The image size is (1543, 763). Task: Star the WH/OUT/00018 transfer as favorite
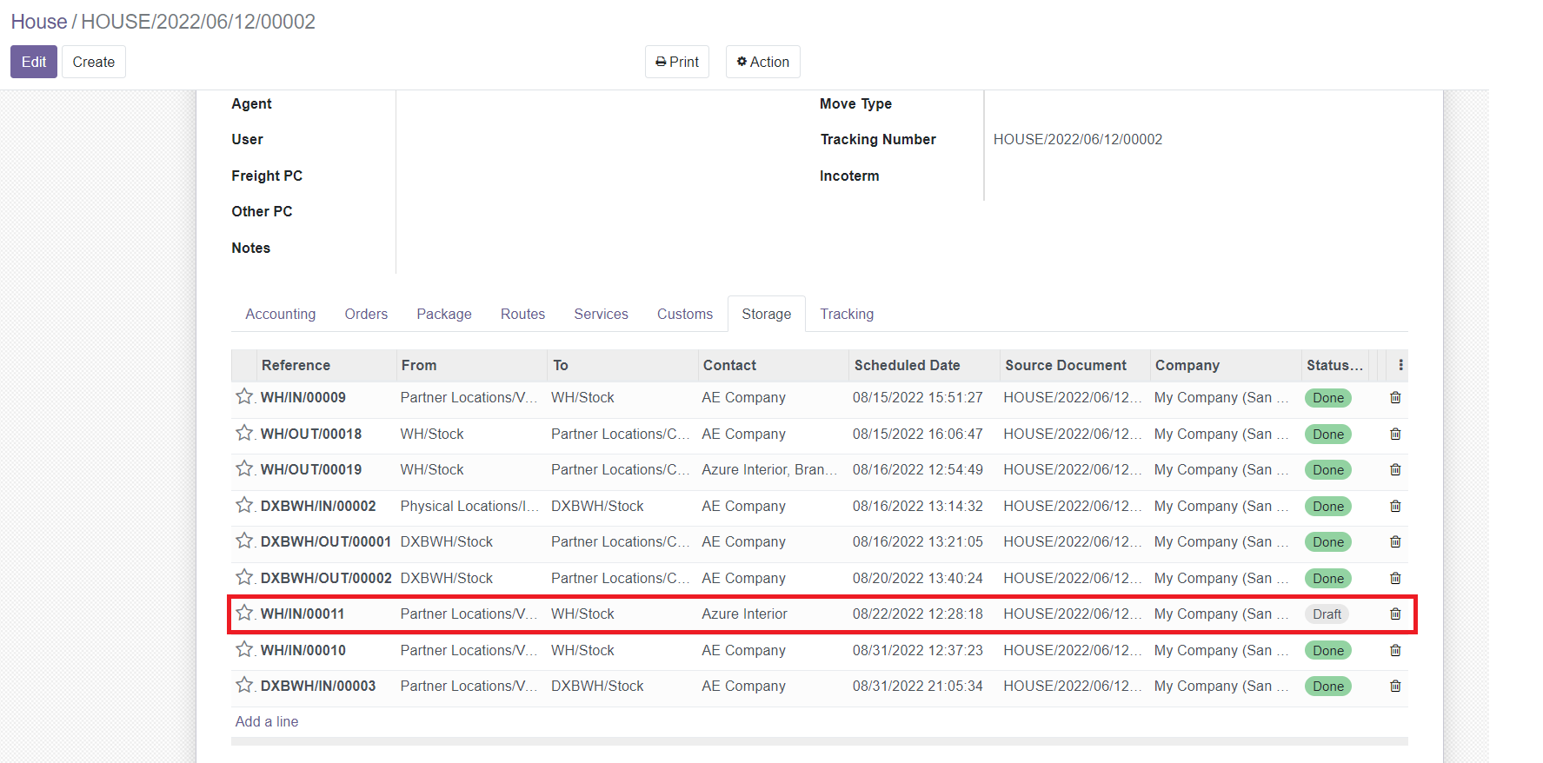244,433
